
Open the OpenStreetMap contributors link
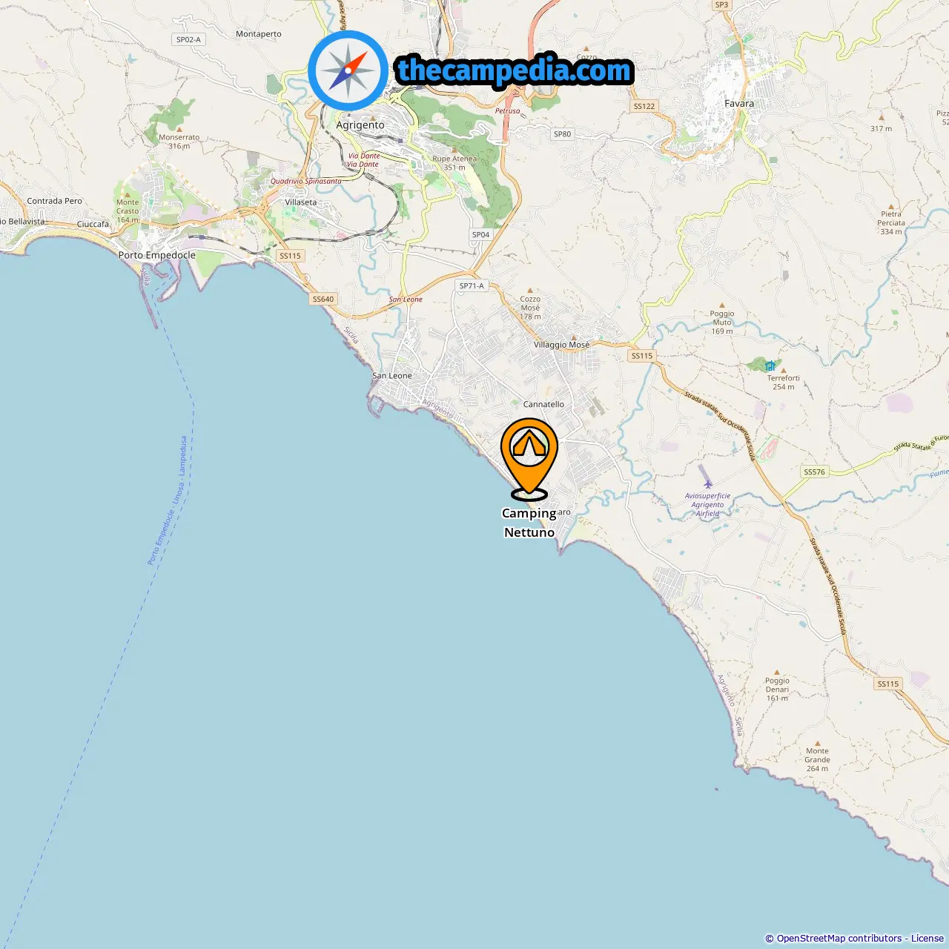click(x=839, y=938)
